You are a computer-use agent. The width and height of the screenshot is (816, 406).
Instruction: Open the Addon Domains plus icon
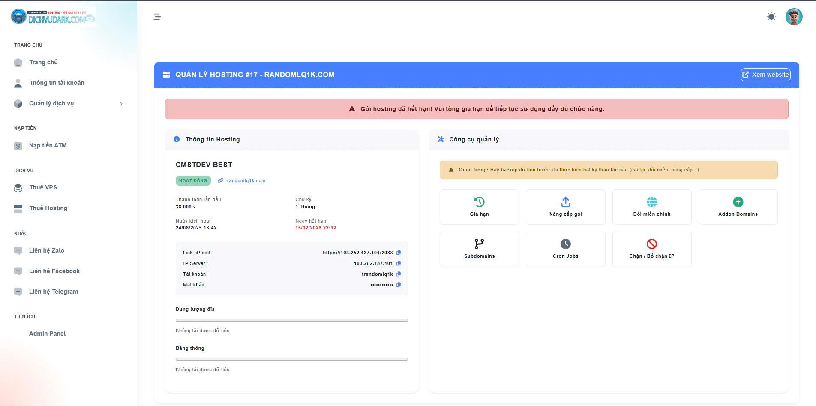point(738,202)
